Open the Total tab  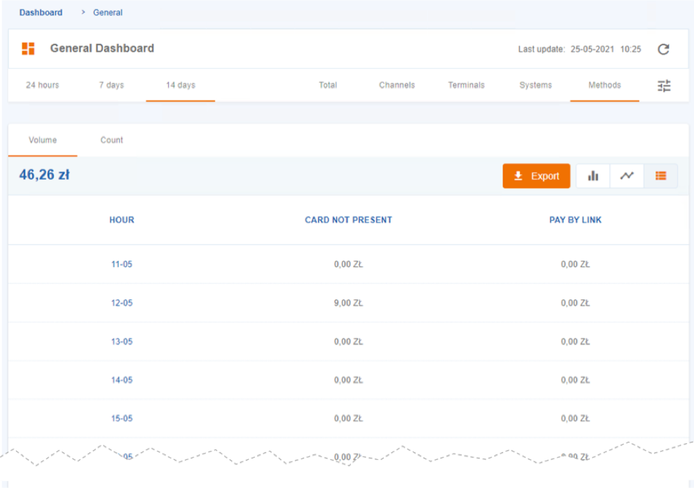[x=328, y=85]
